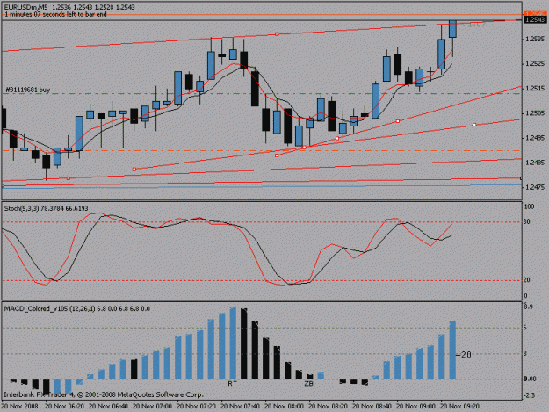Screen dimensions: 549x412
Task: Click the '20 Nov 07:20' time label
Action: (x=197, y=407)
